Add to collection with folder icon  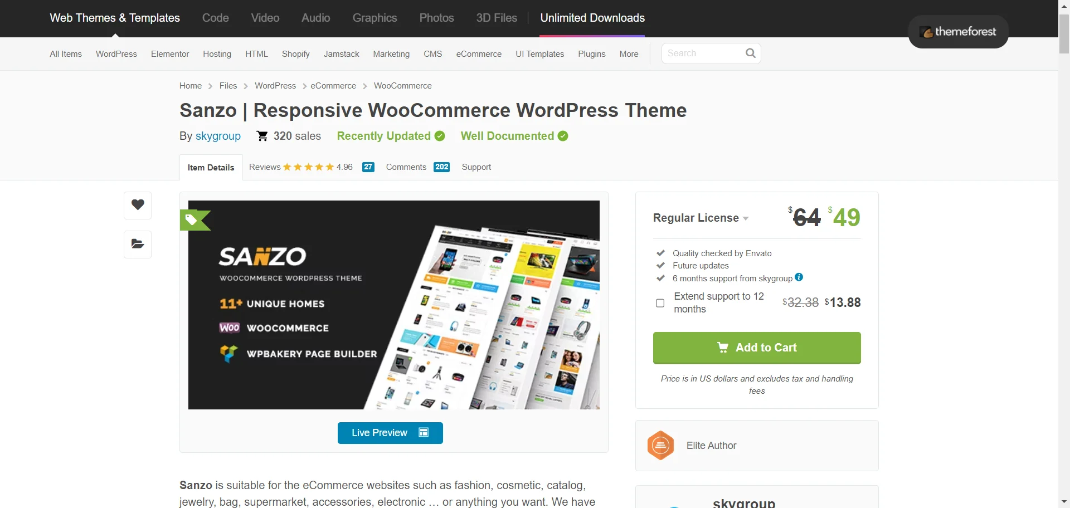pyautogui.click(x=138, y=244)
